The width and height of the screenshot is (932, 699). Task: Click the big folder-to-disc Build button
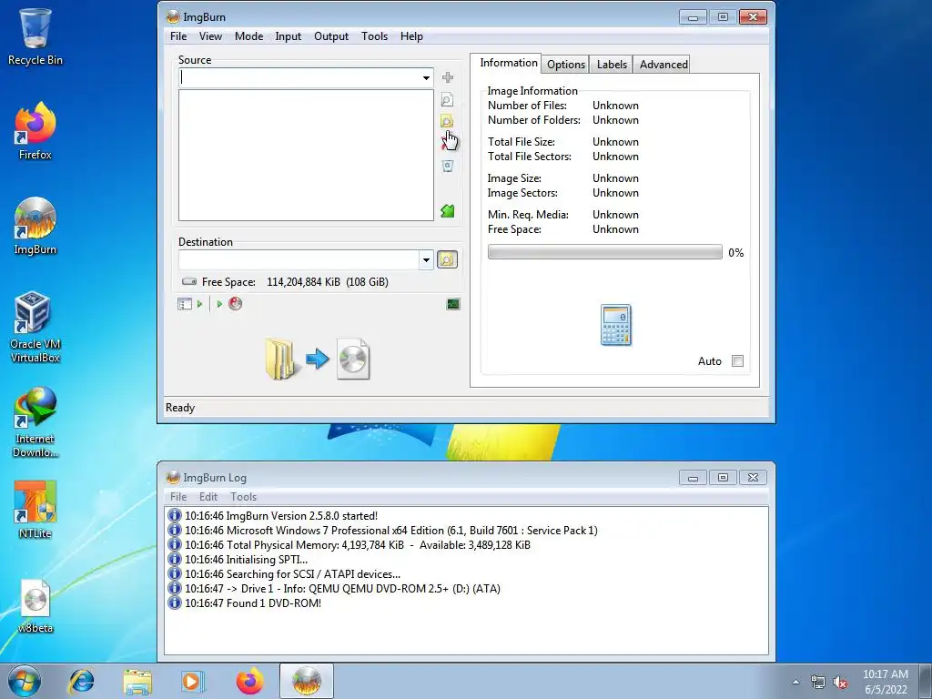(318, 359)
